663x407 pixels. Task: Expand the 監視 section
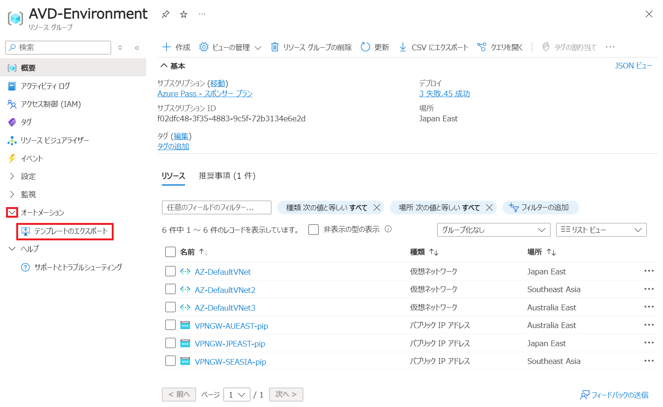pos(12,194)
